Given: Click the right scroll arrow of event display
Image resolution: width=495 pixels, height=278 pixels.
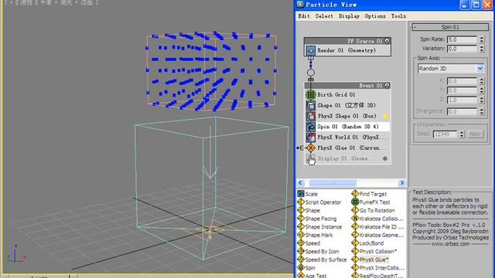Looking at the screenshot, I should 402,183.
